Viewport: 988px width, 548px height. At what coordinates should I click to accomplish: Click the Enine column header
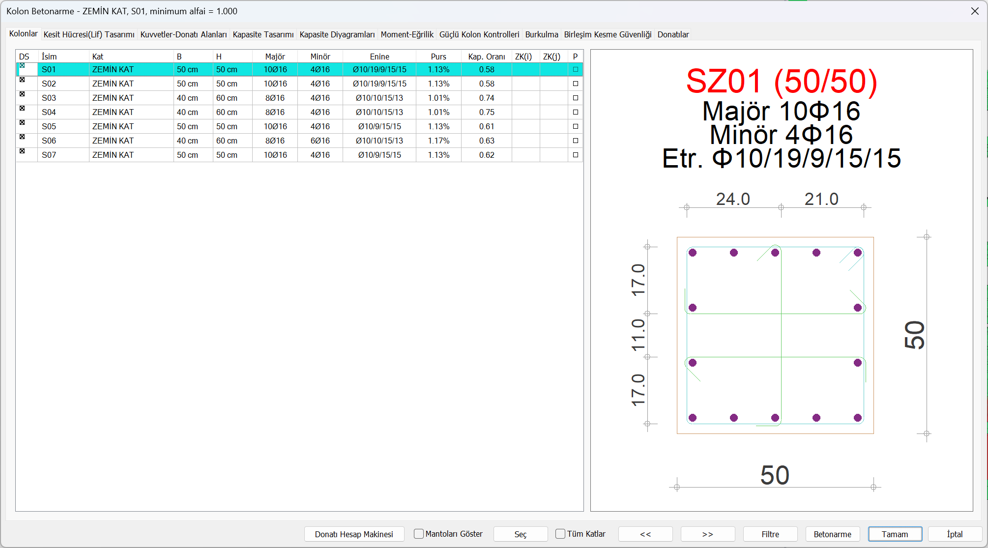pyautogui.click(x=379, y=57)
